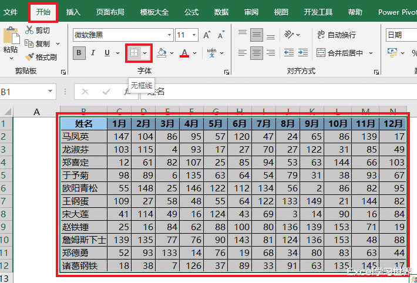The image size is (417, 283).
Task: Click the formula bar input
Action: coord(279,92)
